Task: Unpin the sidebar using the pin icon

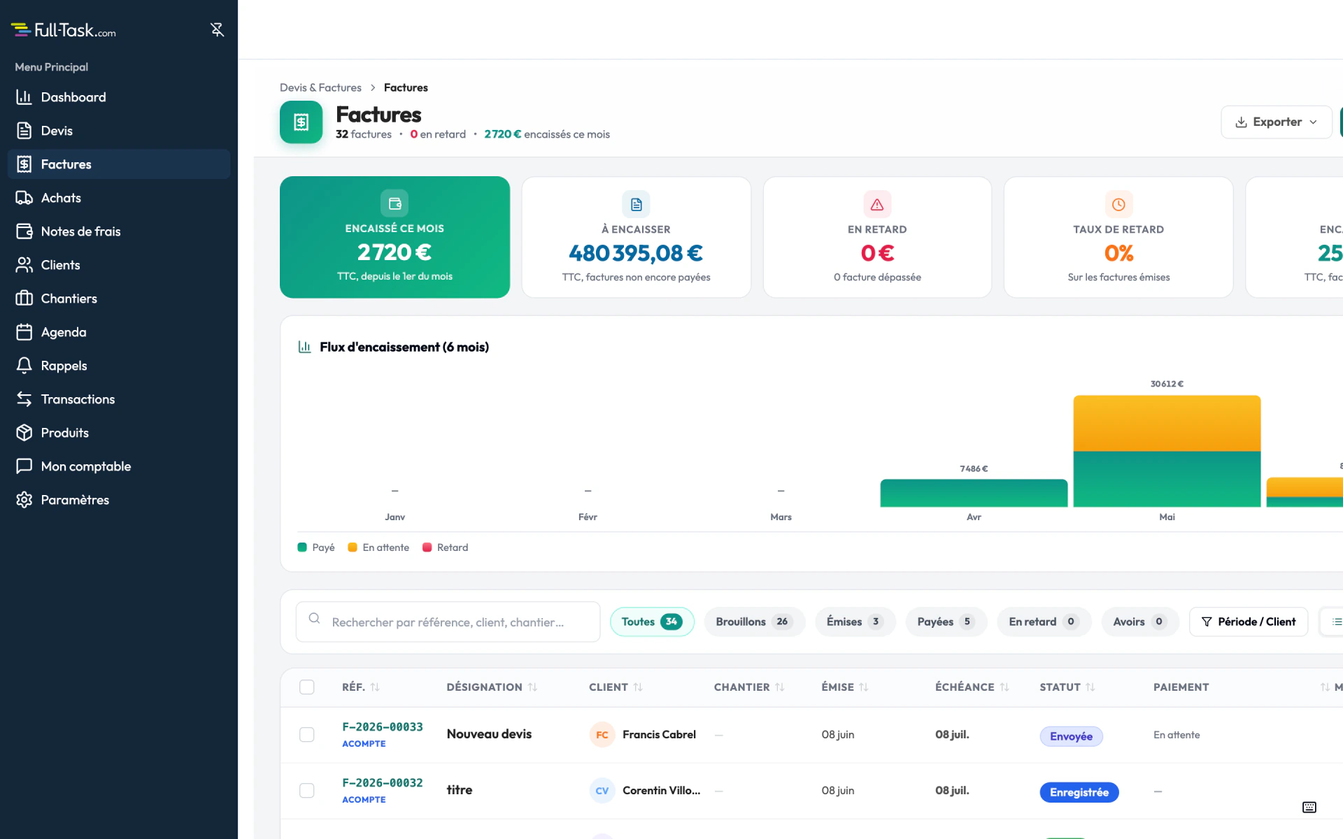Action: tap(217, 29)
